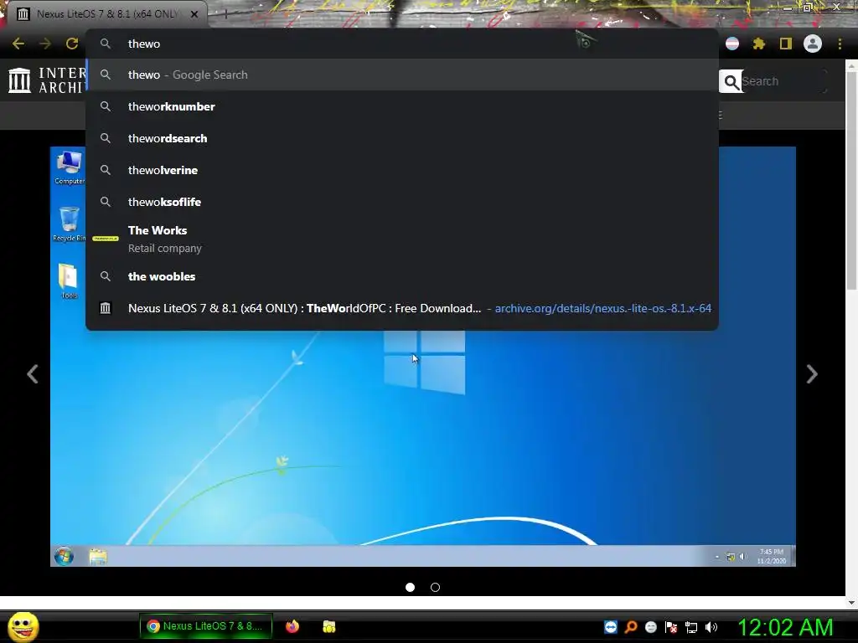Click the address bar text 'thewo'

coord(144,44)
